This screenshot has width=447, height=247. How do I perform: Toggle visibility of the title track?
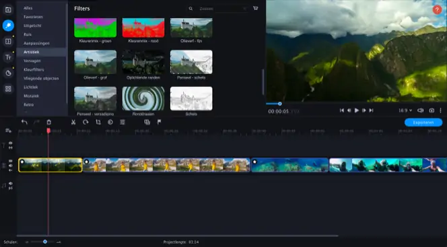[x=11, y=143]
